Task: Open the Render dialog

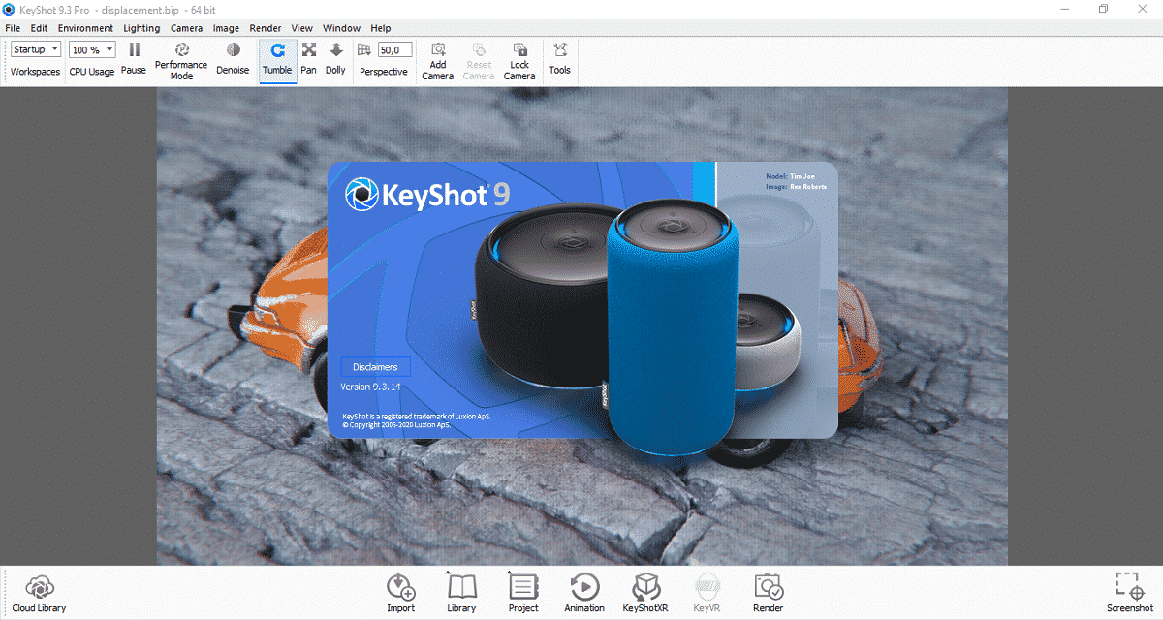Action: tap(769, 593)
